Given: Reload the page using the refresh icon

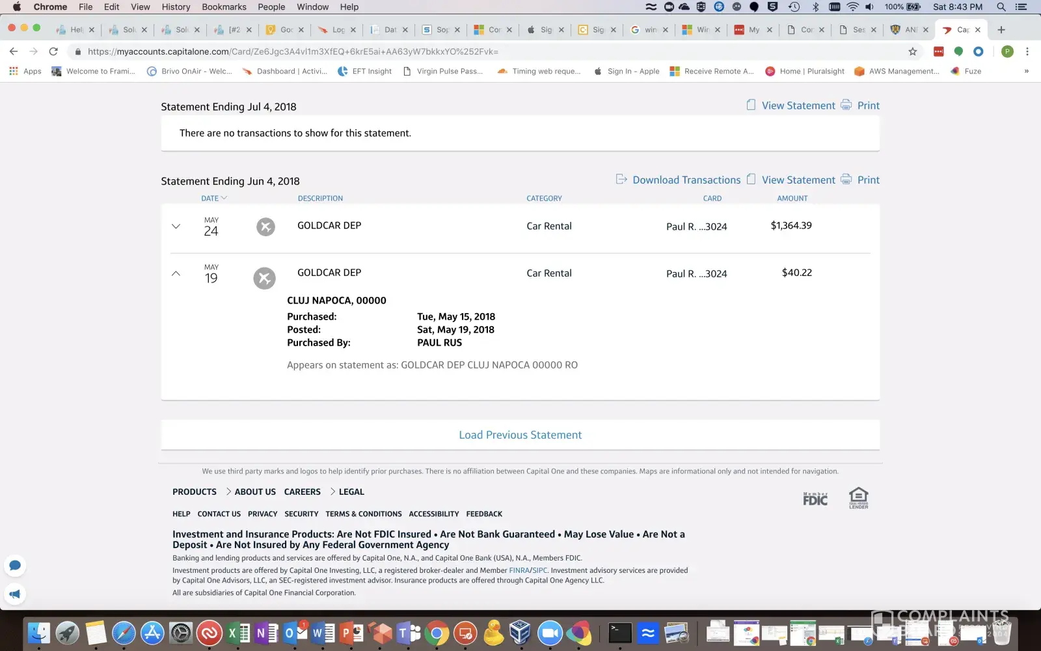Looking at the screenshot, I should tap(53, 51).
